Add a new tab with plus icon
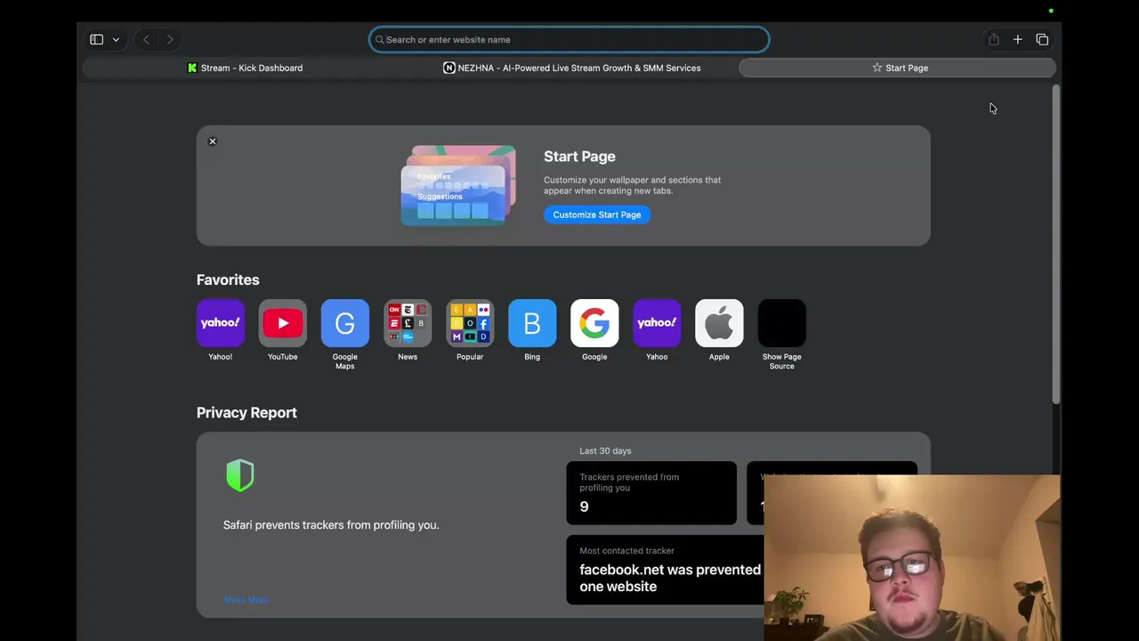1139x641 pixels. [x=1017, y=39]
